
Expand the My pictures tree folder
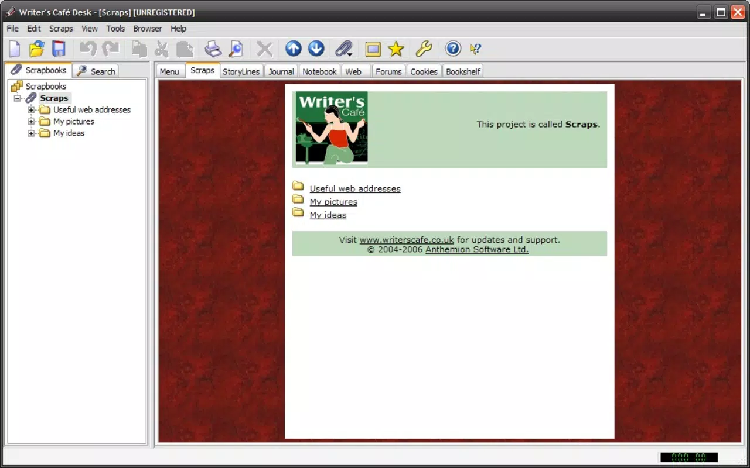[x=32, y=122]
